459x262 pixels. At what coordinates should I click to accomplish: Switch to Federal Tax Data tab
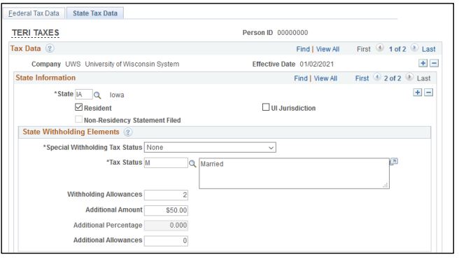(34, 13)
